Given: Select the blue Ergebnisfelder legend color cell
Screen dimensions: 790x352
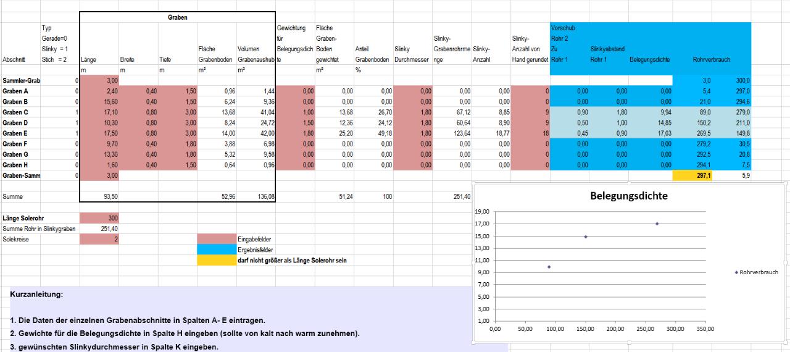Looking at the screenshot, I should point(216,249).
